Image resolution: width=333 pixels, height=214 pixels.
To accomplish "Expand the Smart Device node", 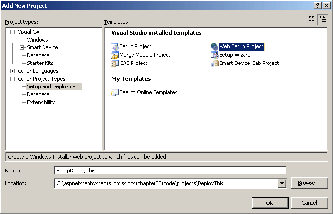I will pyautogui.click(x=22, y=47).
